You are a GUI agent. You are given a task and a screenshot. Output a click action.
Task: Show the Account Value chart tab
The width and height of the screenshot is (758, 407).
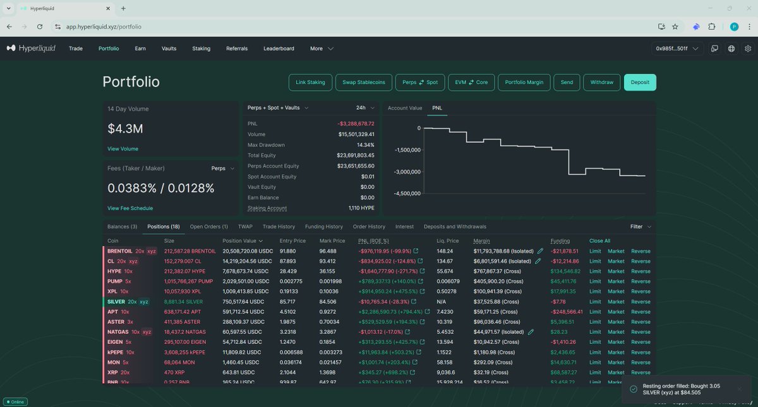click(x=405, y=108)
